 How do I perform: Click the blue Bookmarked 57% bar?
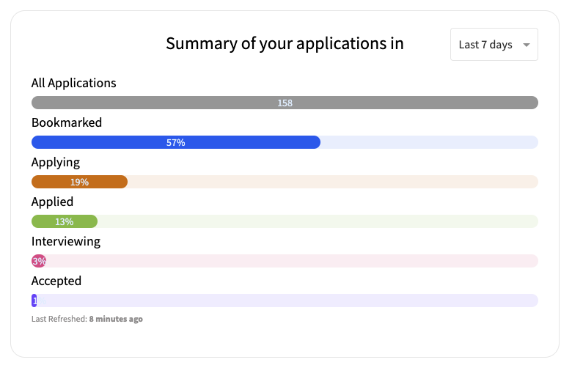click(176, 142)
